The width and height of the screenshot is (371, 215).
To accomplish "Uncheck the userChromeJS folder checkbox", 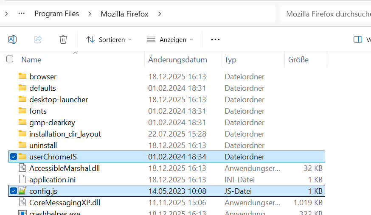I will [14, 157].
